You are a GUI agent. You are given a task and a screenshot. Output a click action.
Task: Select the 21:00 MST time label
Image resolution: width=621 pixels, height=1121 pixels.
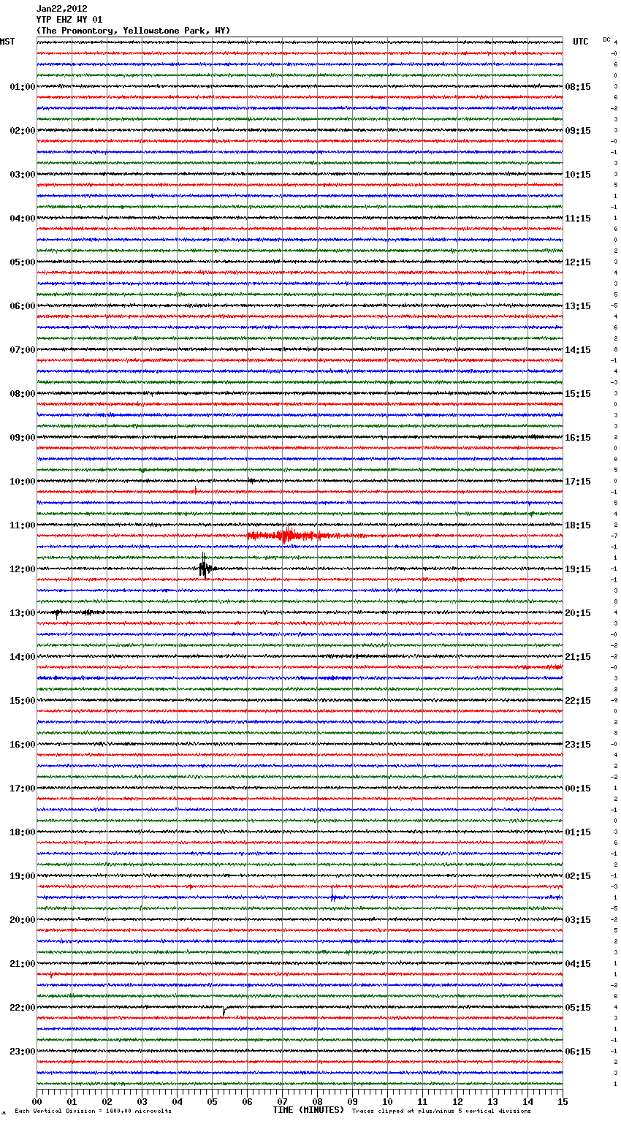[23, 964]
